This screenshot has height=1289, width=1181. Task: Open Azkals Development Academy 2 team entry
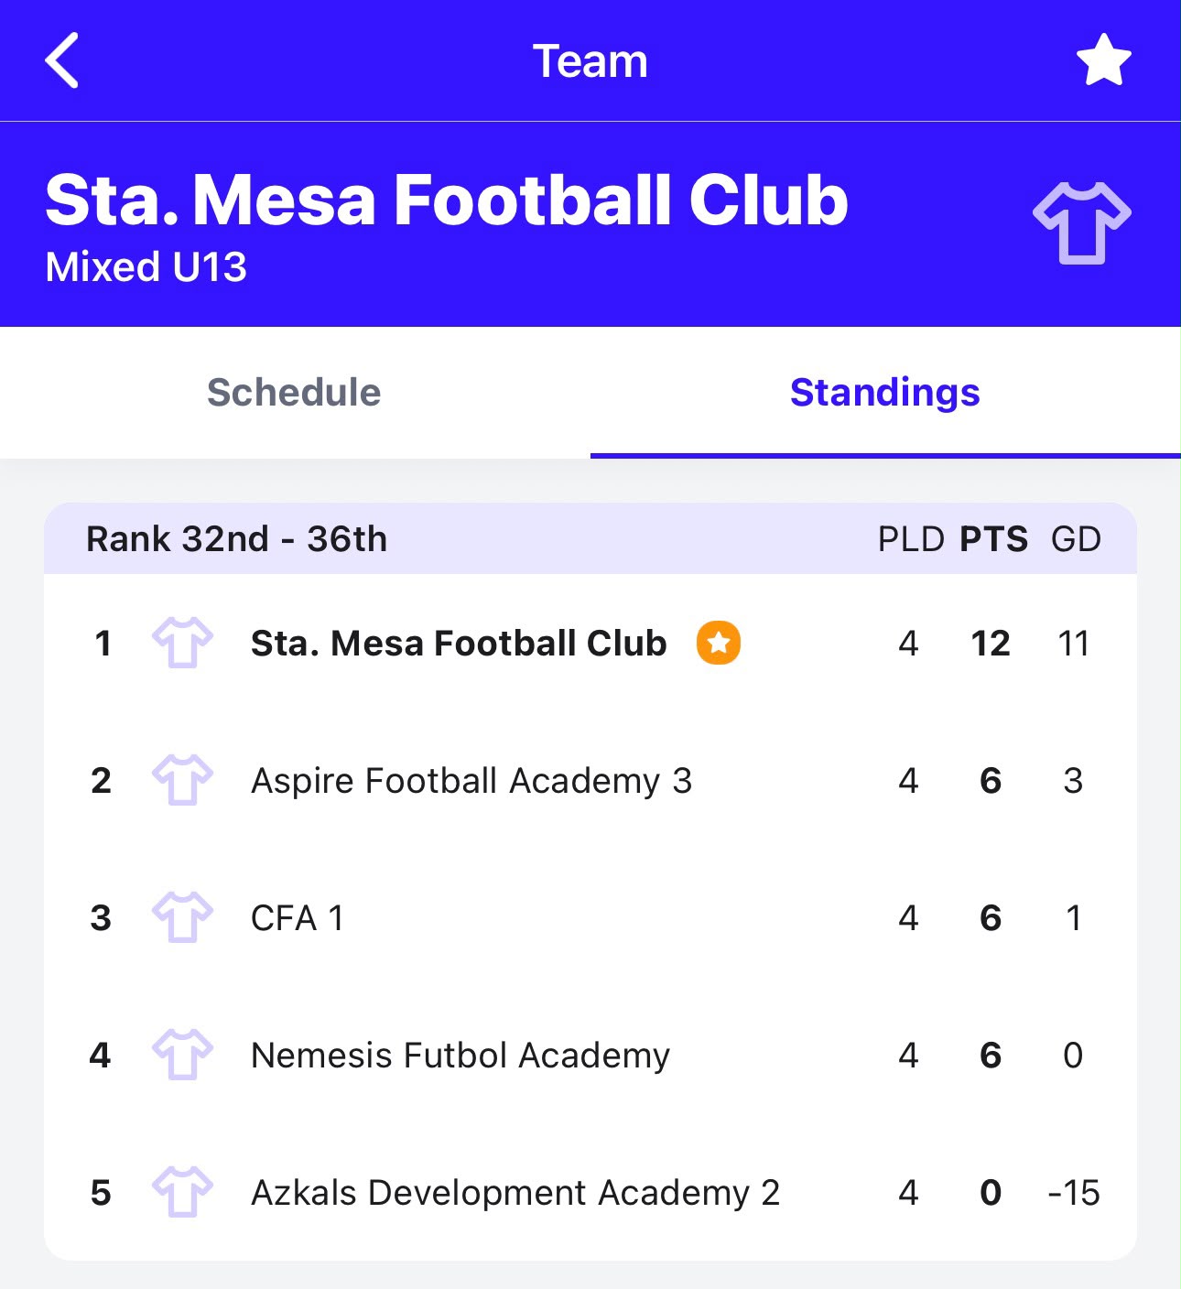click(590, 1192)
